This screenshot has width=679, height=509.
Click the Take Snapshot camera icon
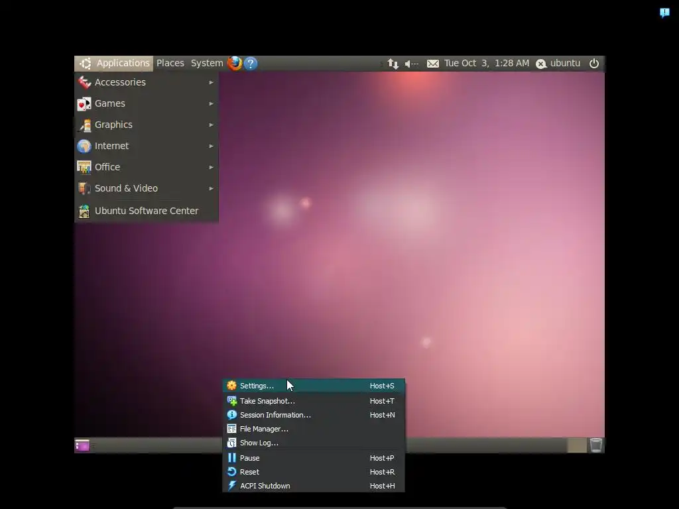[x=231, y=401]
